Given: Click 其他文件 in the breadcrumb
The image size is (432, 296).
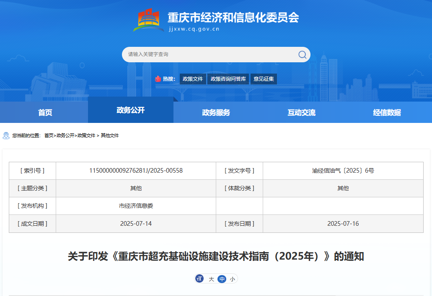Looking at the screenshot, I should (x=110, y=135).
